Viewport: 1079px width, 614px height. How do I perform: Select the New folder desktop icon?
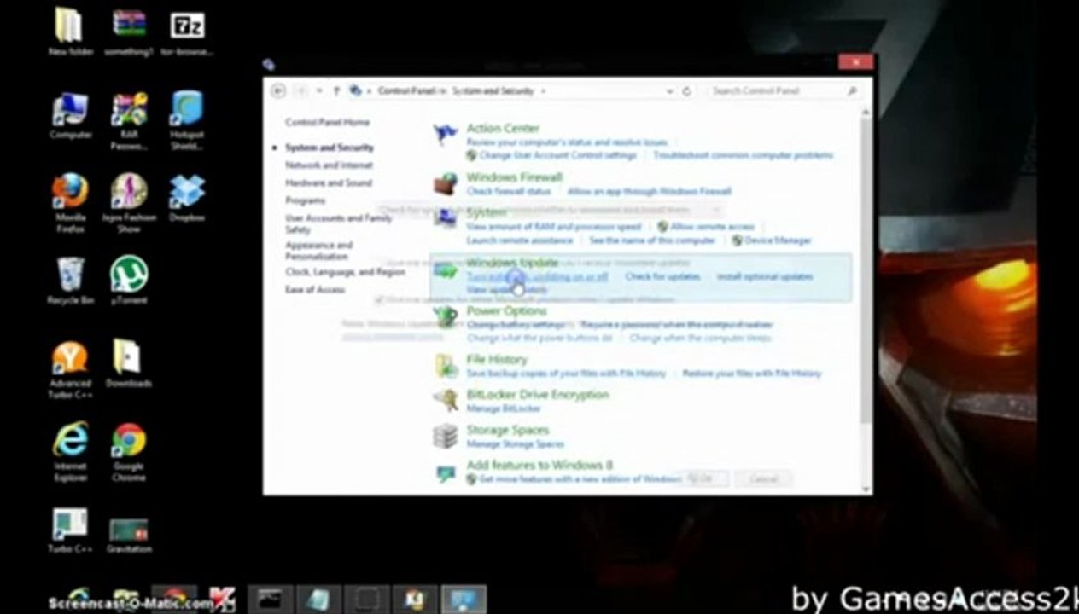71,32
